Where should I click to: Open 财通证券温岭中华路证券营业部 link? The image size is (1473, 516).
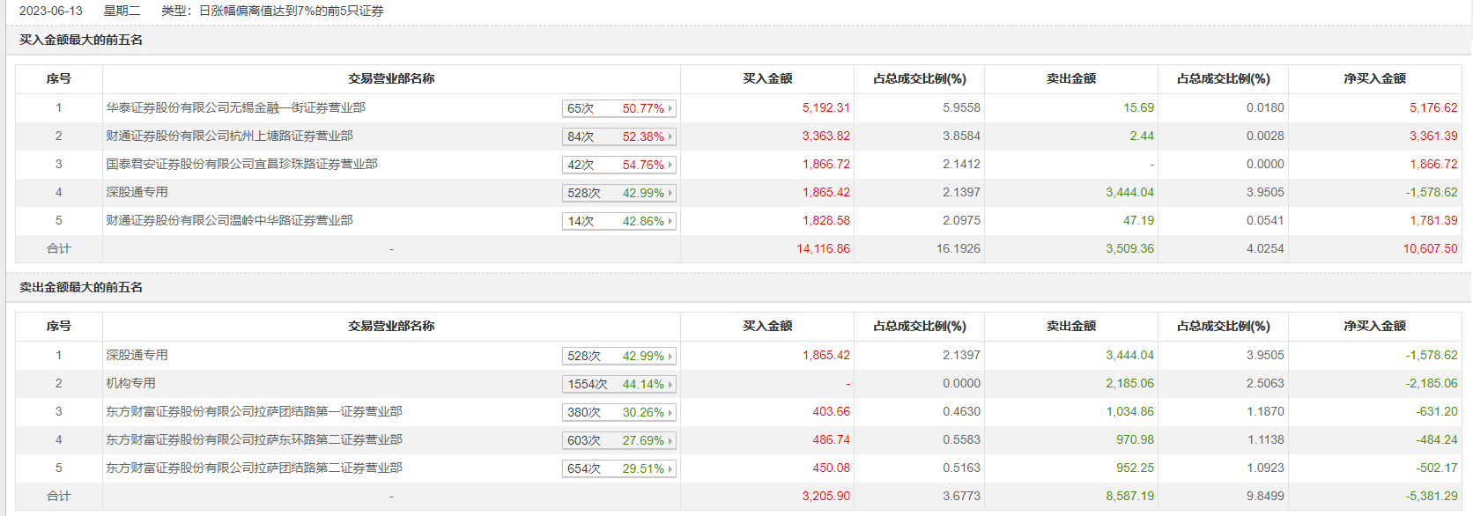229,220
